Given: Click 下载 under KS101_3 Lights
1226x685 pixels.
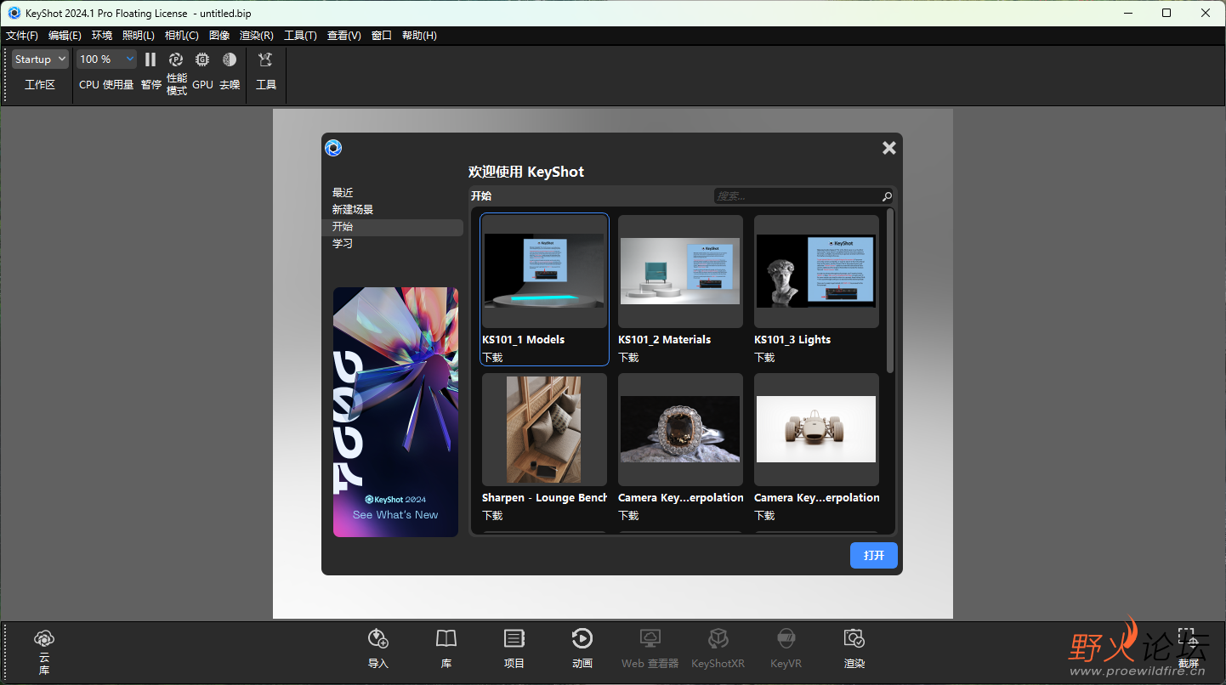Looking at the screenshot, I should pos(764,358).
